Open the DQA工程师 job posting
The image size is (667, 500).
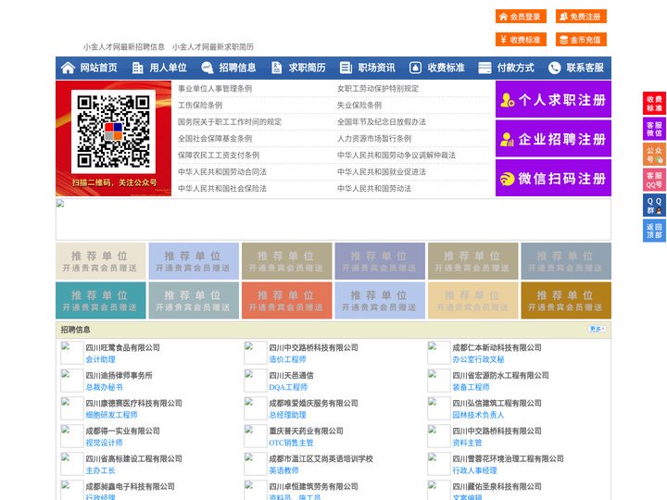[288, 387]
